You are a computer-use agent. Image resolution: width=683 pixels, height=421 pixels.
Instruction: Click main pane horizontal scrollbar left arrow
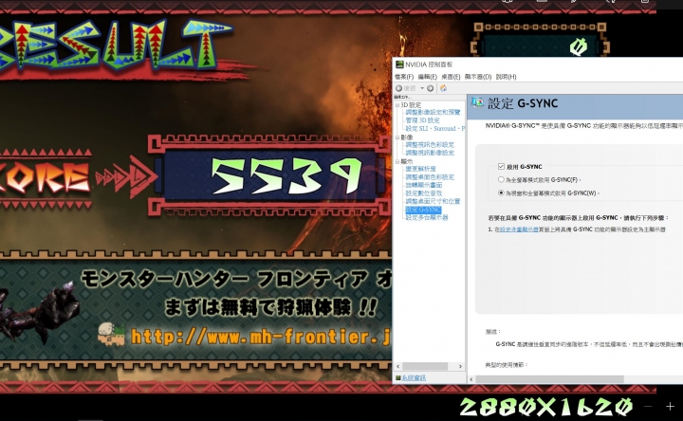tap(471, 379)
